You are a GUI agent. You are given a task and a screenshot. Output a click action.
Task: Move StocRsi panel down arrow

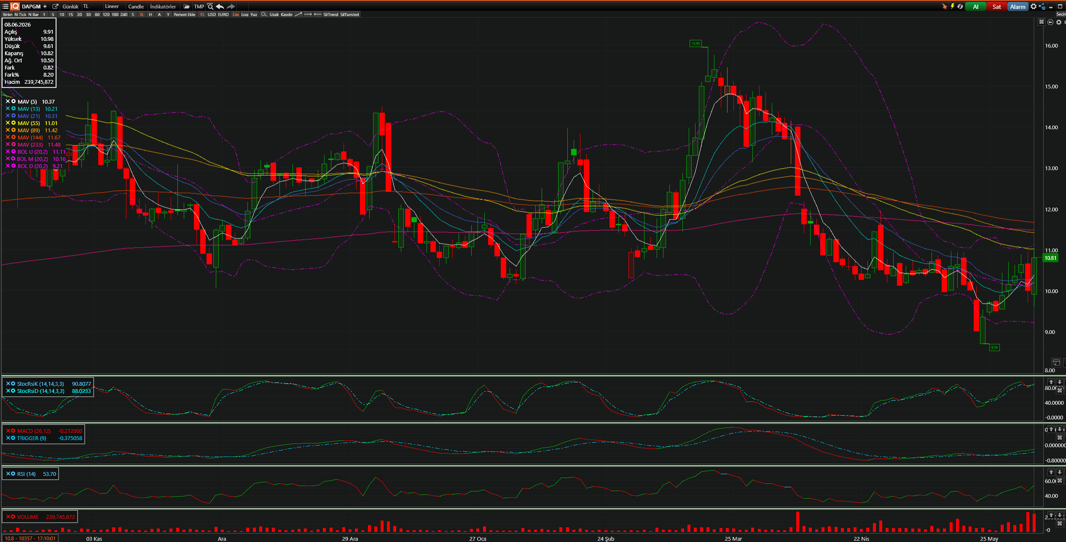(x=1059, y=382)
